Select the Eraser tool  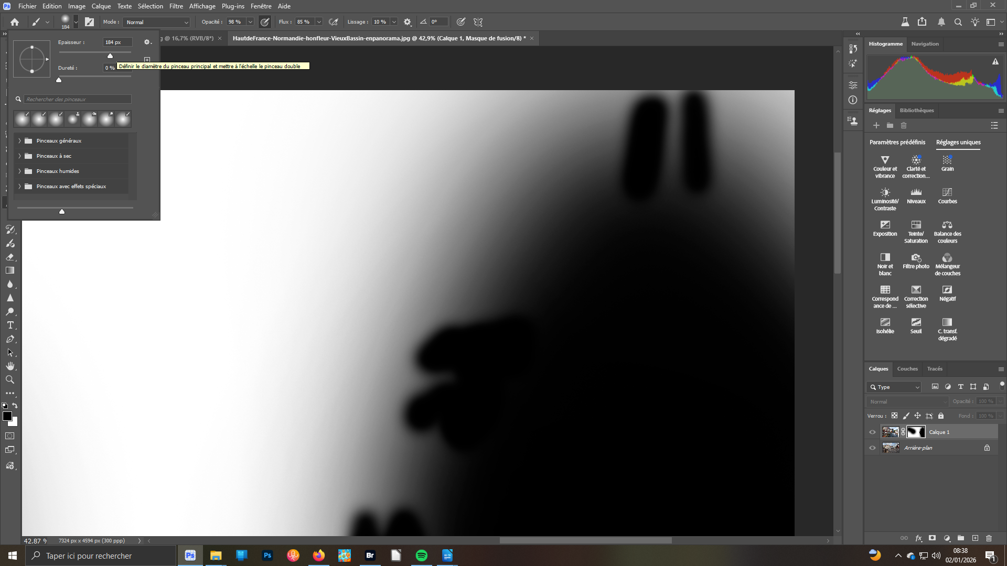click(x=10, y=257)
